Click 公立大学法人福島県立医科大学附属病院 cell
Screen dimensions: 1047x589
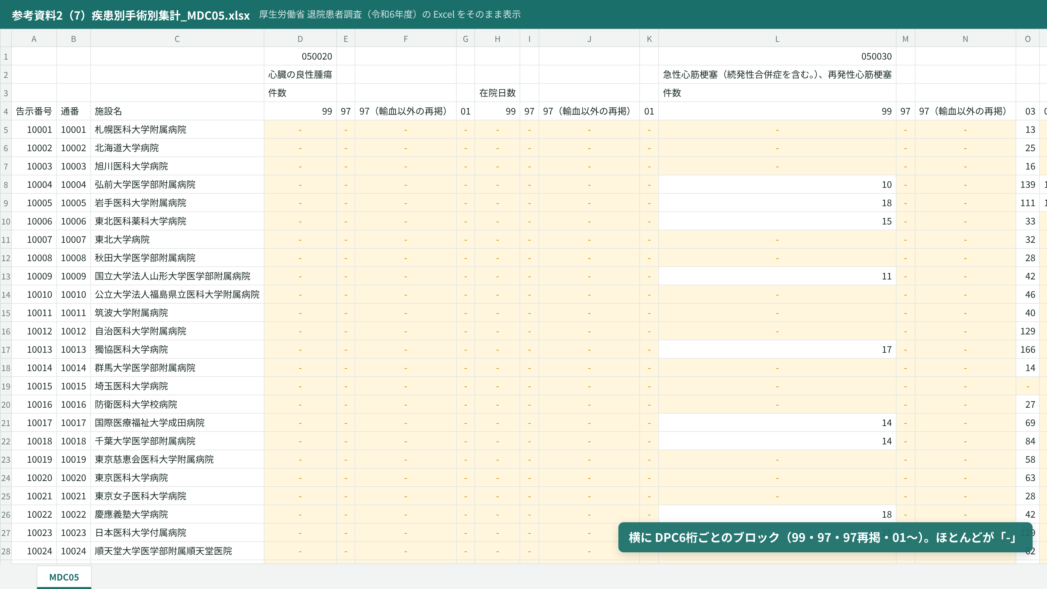point(177,294)
